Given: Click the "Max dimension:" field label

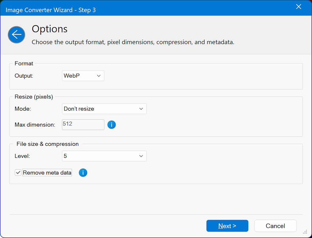Looking at the screenshot, I should click(35, 124).
